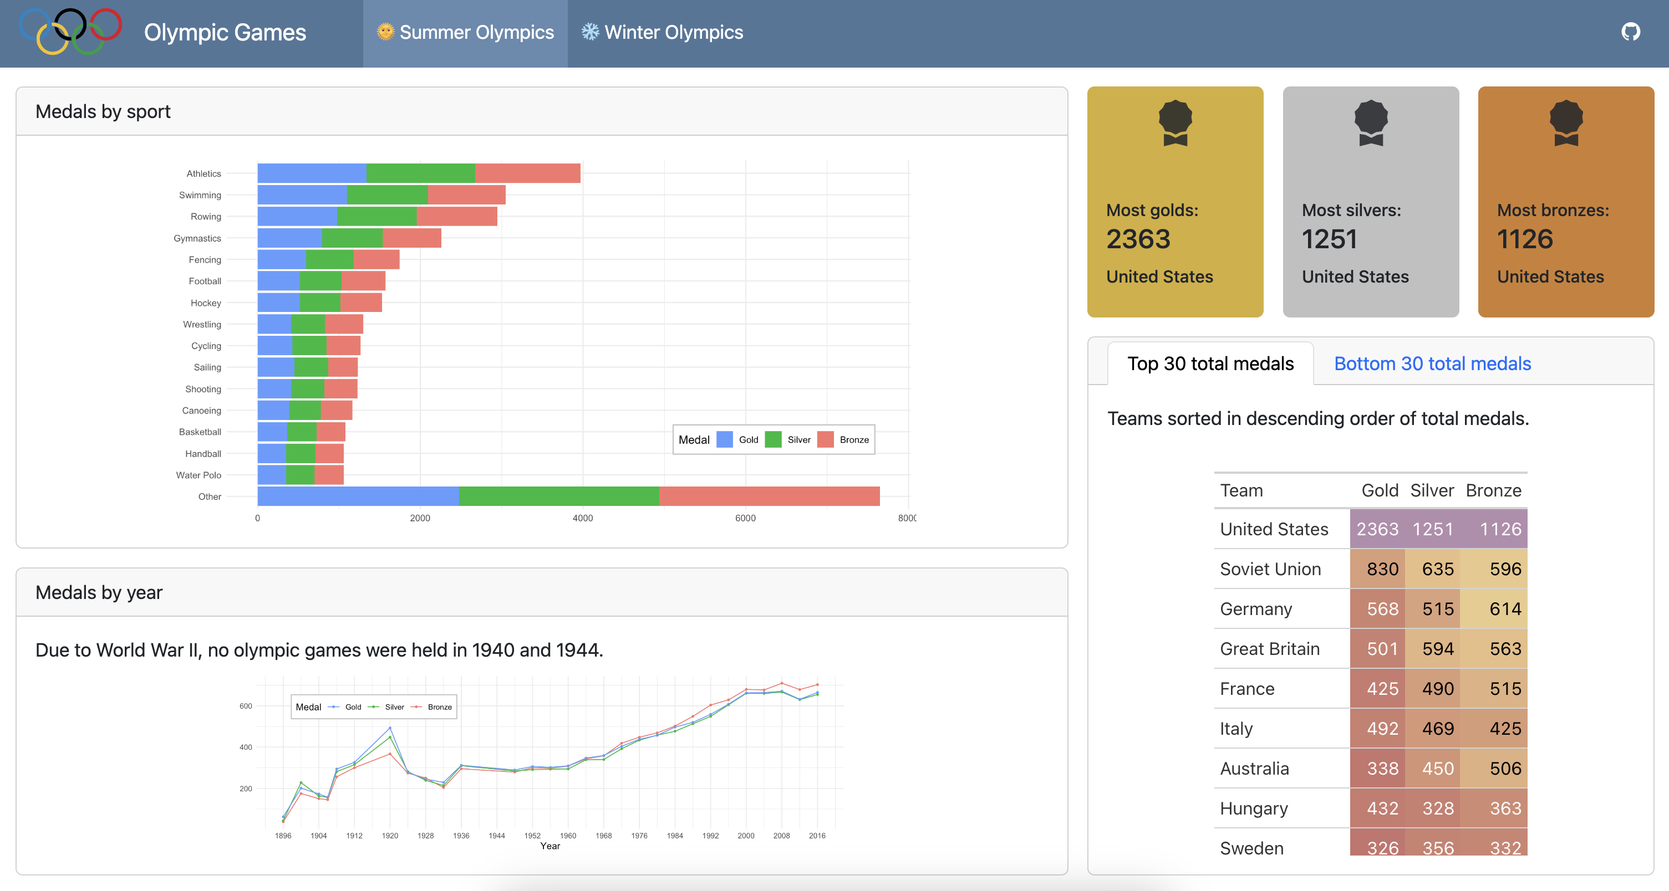
Task: Toggle the Silver series in the bar chart legend
Action: tap(774, 439)
